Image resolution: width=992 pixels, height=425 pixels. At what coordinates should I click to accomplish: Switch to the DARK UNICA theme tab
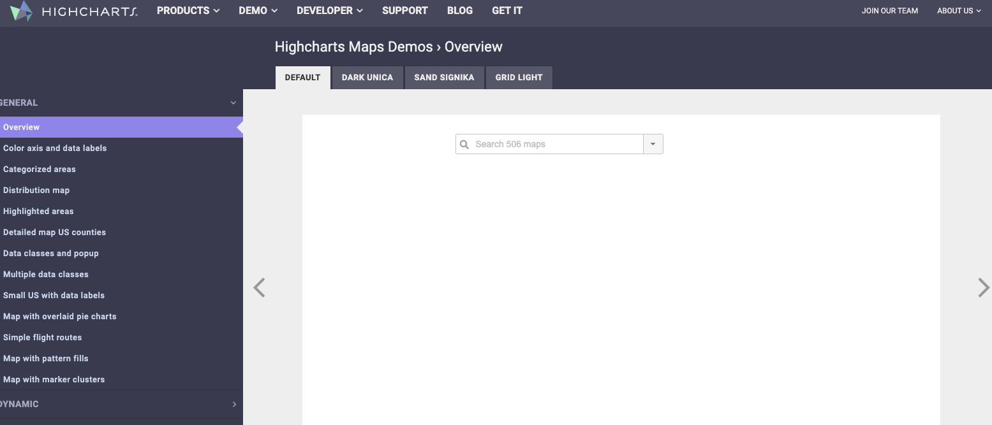(367, 77)
